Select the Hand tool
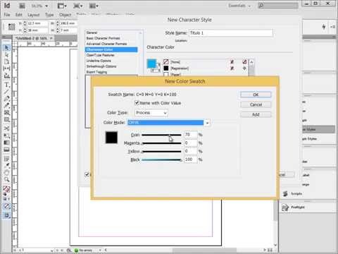This screenshot has height=254, width=338. click(x=6, y=173)
